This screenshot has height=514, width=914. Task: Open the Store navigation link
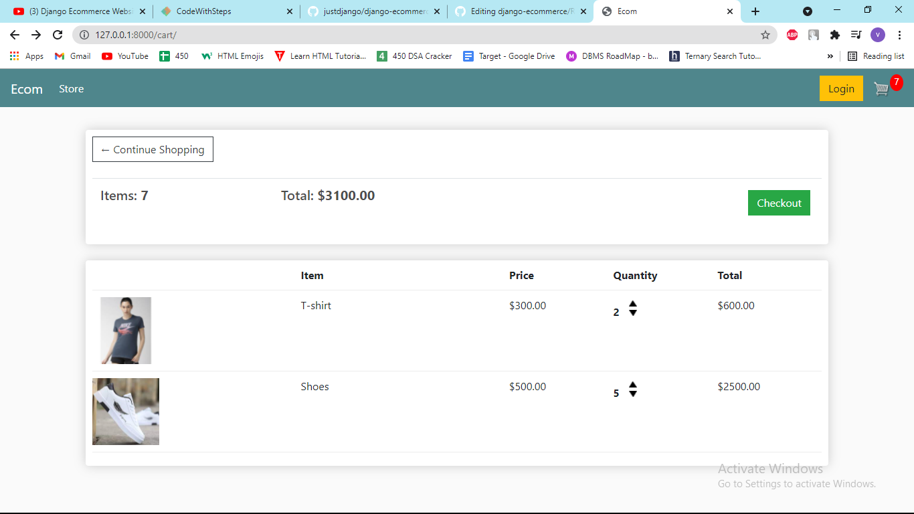pos(71,88)
